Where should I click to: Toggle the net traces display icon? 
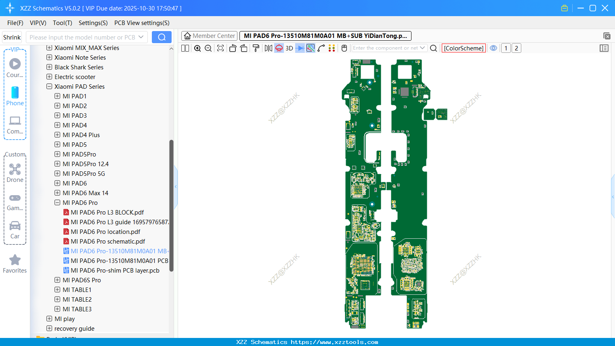(311, 48)
